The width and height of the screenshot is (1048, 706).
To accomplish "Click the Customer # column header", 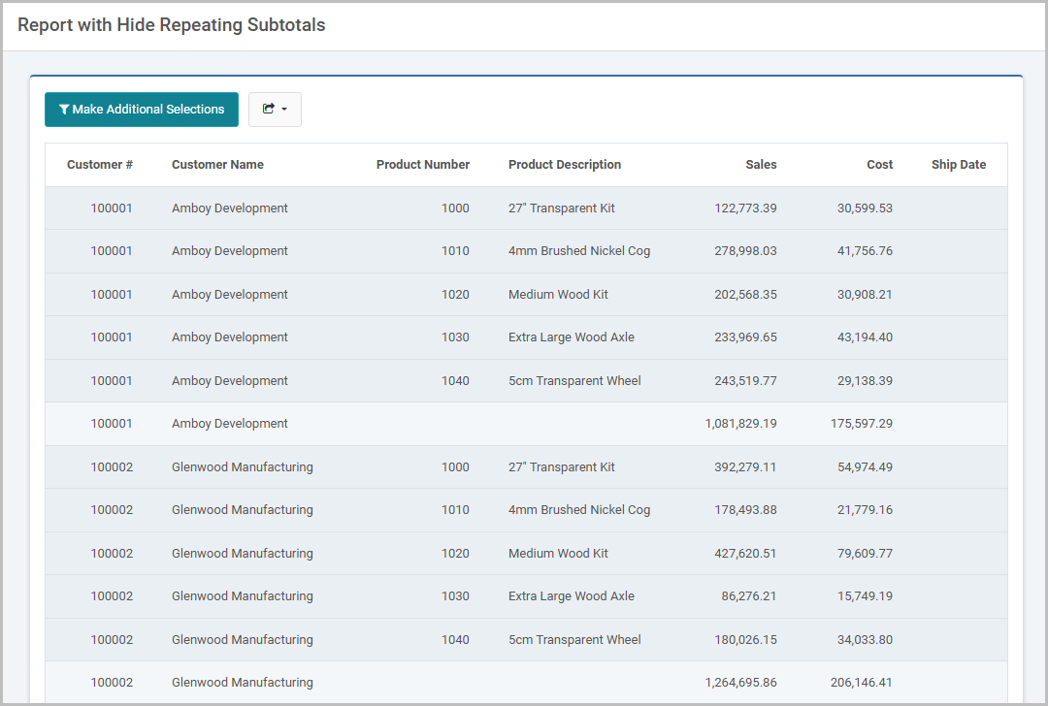I will tap(100, 164).
